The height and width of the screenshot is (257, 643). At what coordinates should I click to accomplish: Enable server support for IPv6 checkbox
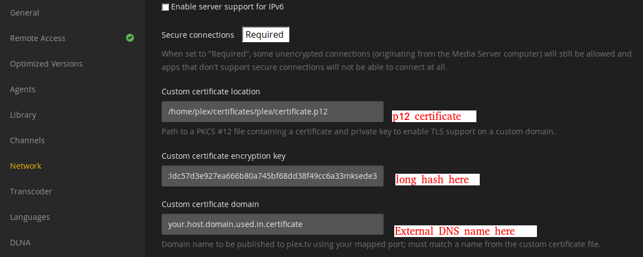pos(165,7)
